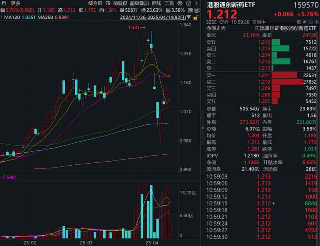Screen dimensions: 320x246
Task: Open the price alert bell icon
Action: coord(310,21)
